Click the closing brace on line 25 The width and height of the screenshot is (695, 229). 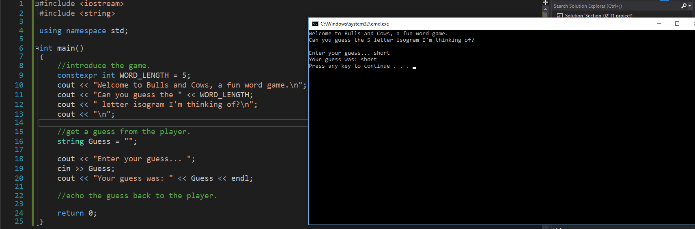point(41,222)
